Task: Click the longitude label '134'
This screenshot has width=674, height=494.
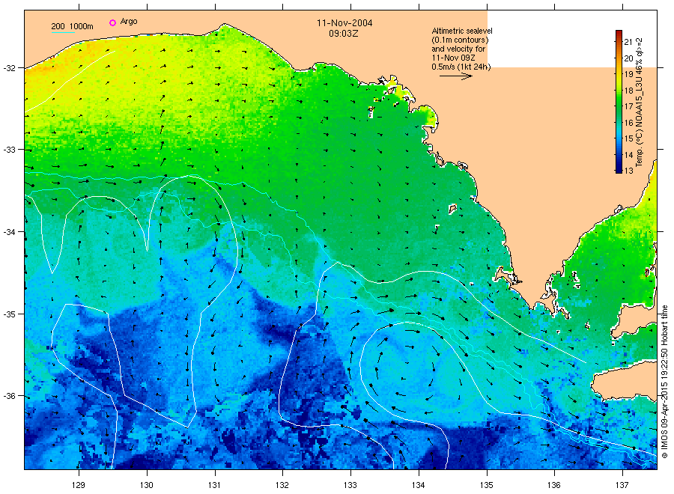Action: [x=418, y=485]
